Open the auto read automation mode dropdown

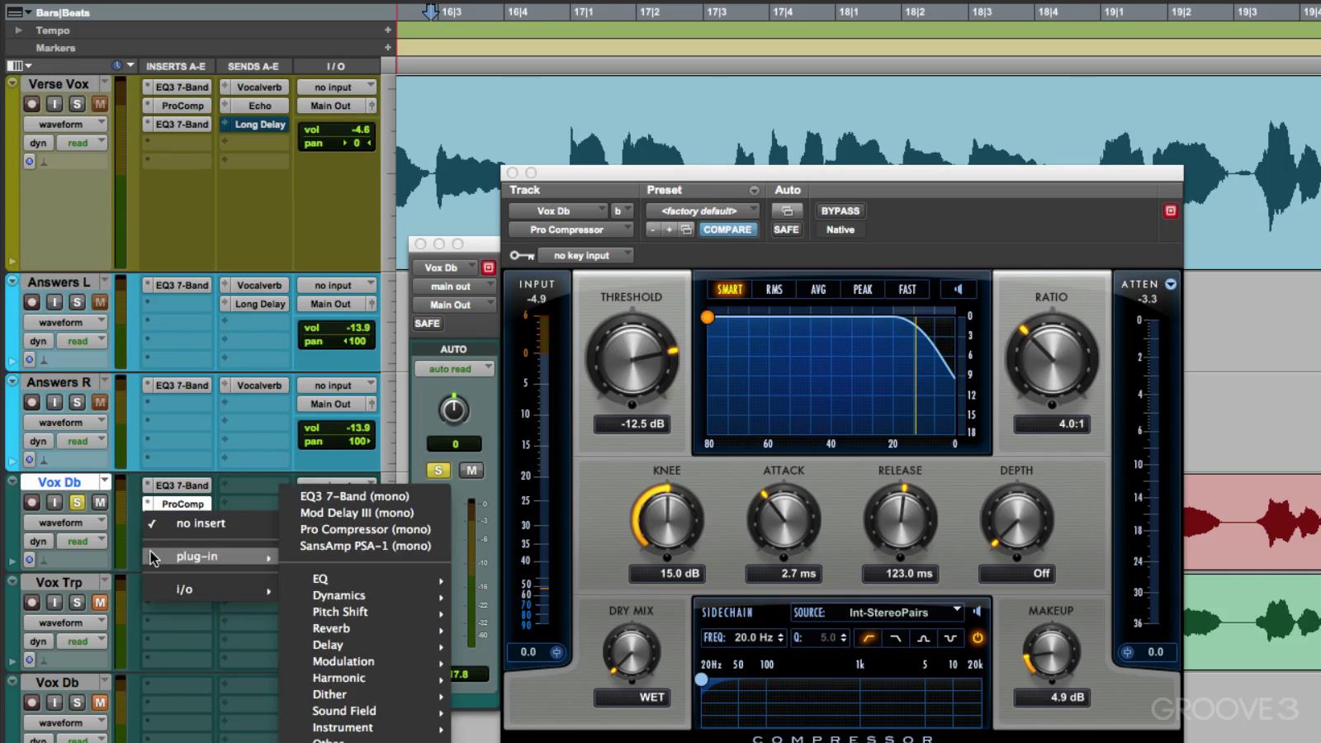coord(454,369)
